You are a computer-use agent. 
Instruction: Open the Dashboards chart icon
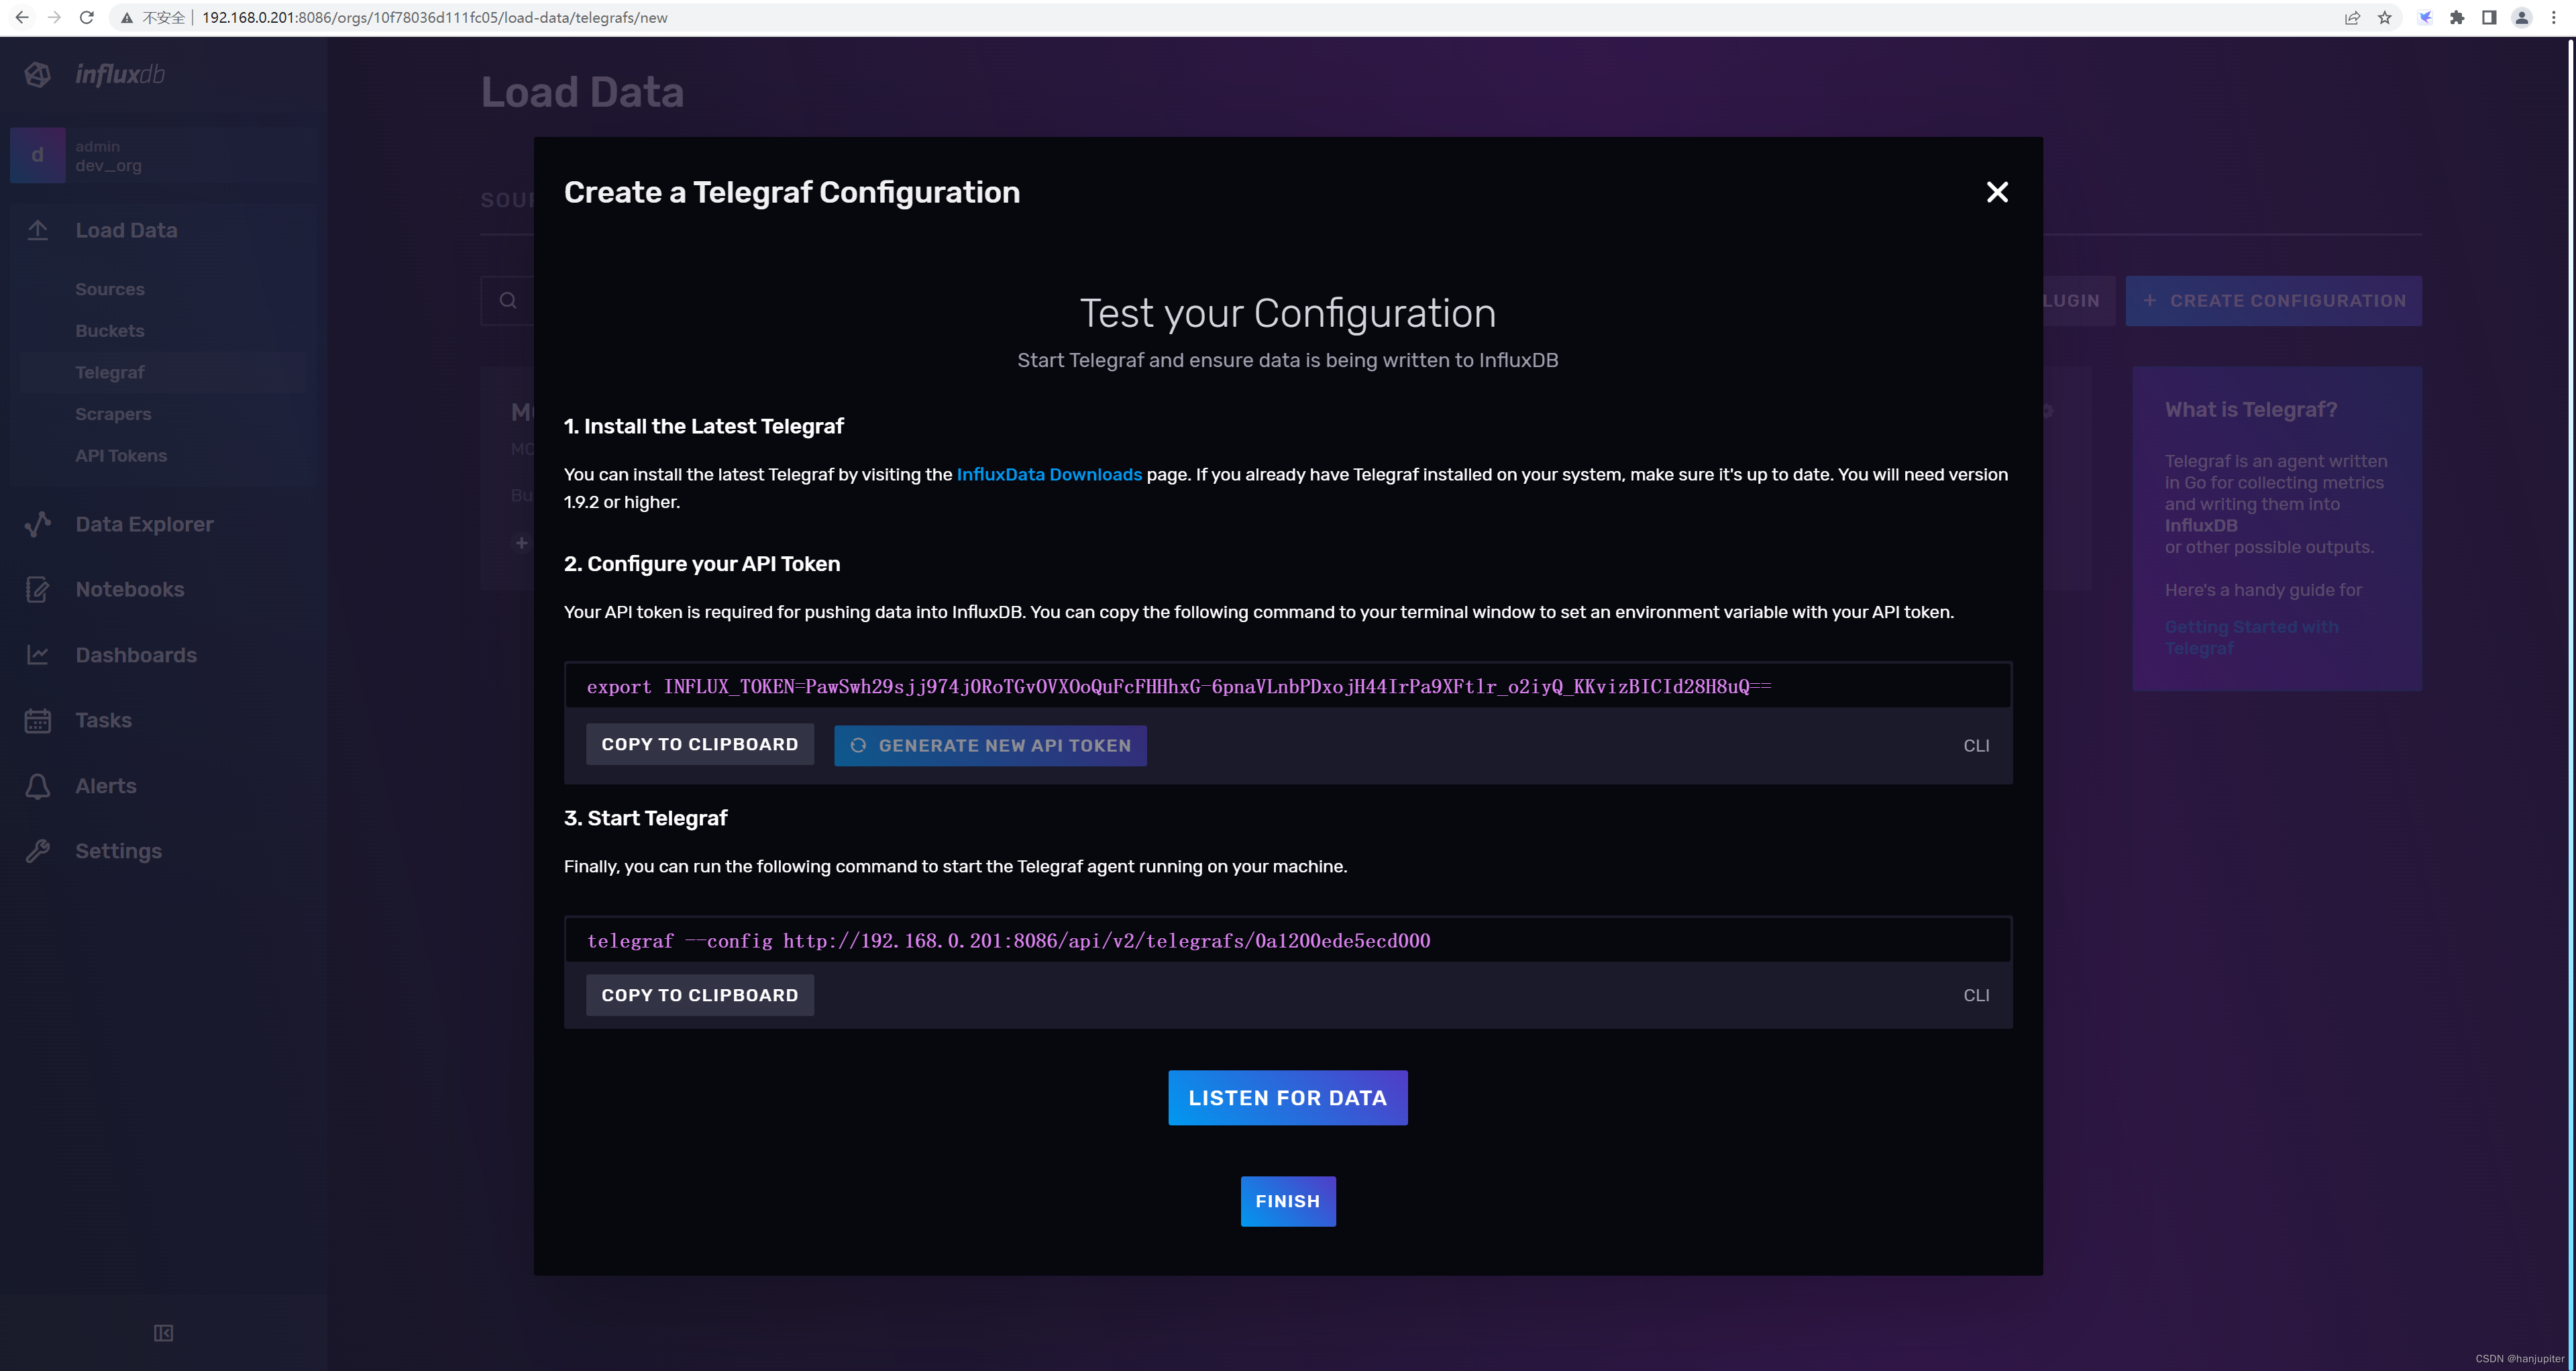(x=38, y=655)
